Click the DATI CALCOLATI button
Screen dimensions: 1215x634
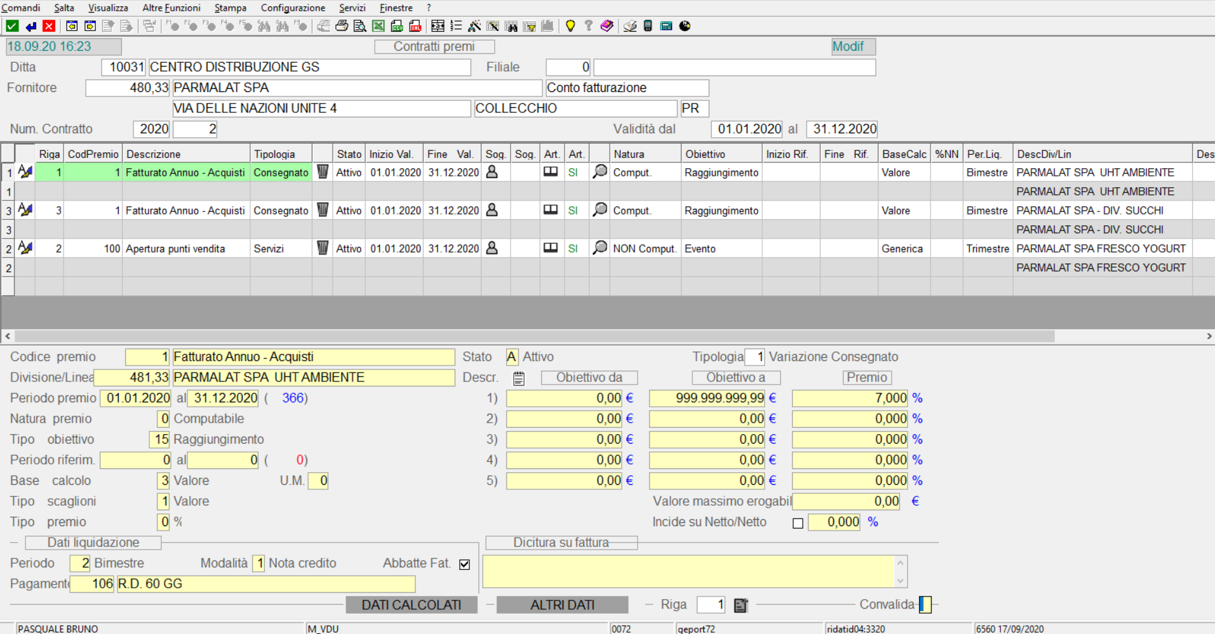coord(411,605)
